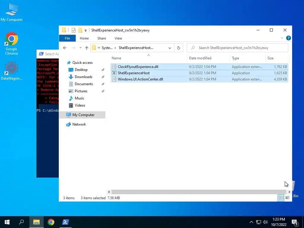Go back with the Back arrow
This screenshot has width=304, height=228.
click(65, 48)
